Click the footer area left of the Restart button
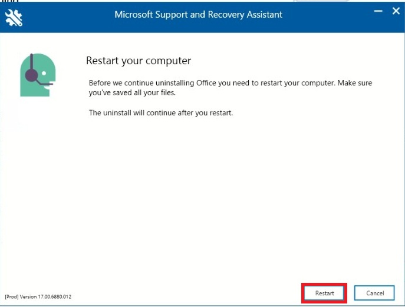 (189, 293)
